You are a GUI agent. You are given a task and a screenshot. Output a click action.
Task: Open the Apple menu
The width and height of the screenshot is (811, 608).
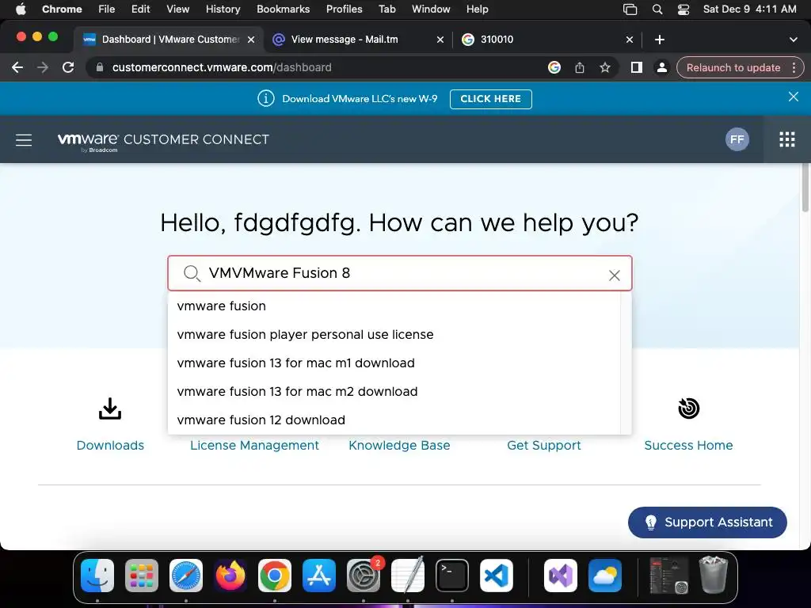tap(21, 9)
